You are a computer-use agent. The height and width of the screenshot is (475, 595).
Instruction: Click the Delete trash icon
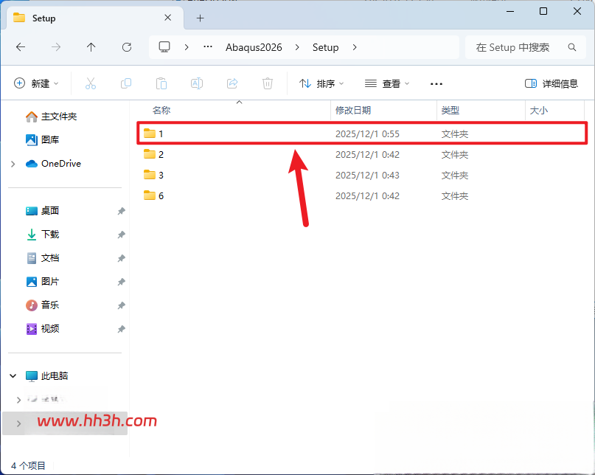tap(268, 83)
